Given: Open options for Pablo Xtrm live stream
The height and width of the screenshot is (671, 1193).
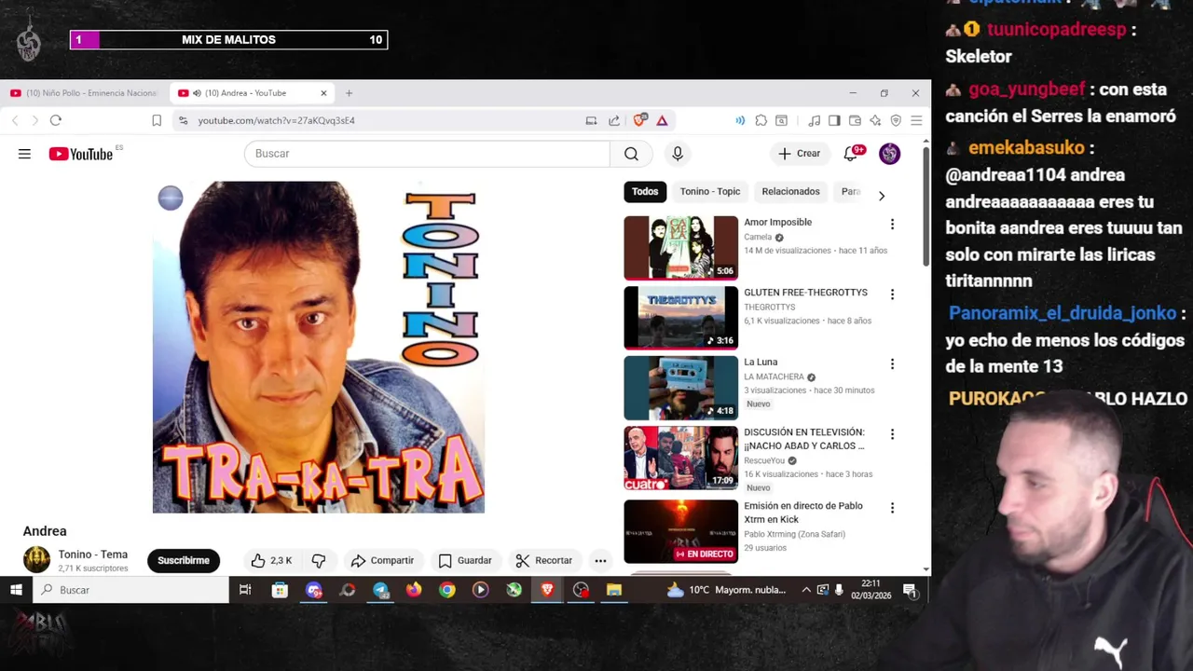Looking at the screenshot, I should pyautogui.click(x=892, y=507).
